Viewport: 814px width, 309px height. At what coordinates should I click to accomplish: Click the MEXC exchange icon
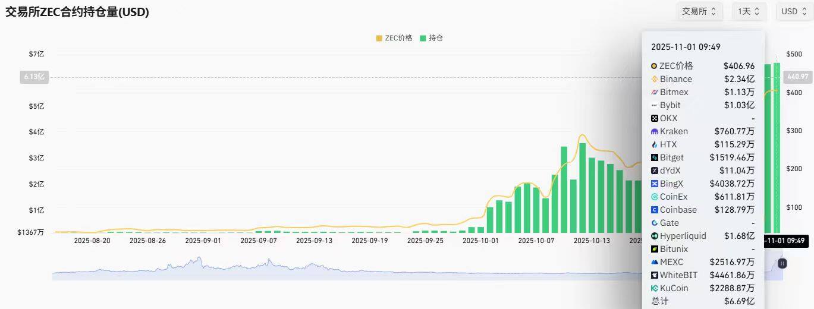point(655,262)
